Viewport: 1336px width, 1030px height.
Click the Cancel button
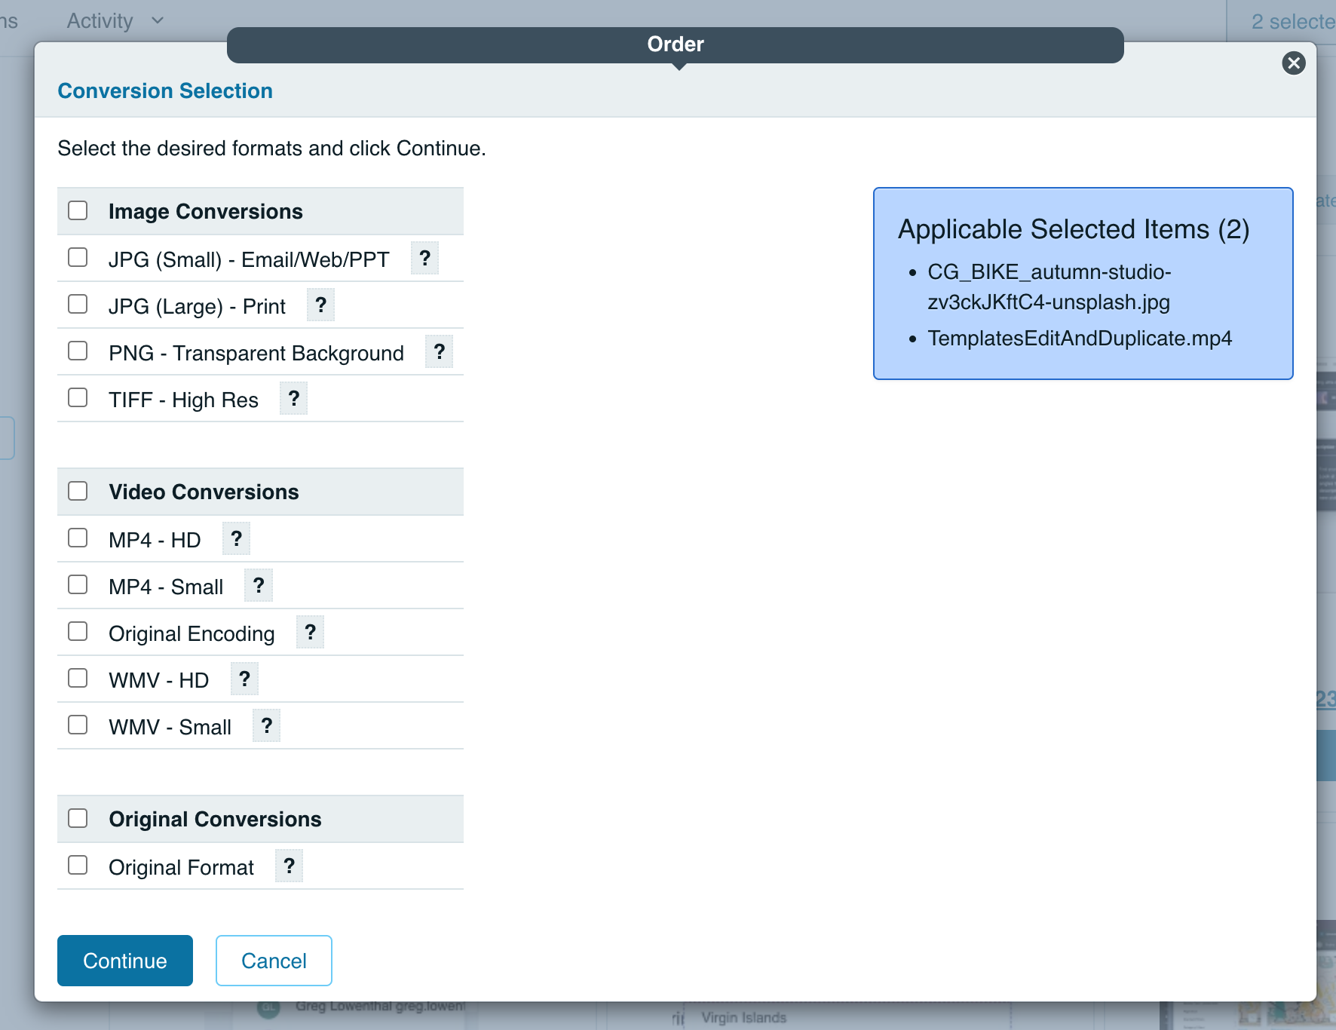point(274,961)
